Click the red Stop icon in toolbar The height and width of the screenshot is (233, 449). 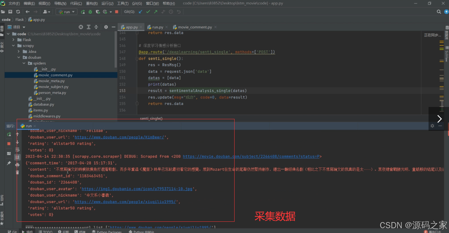point(117,12)
